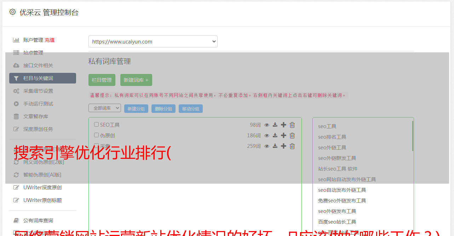
Task: Click the download icon in the 259词 row
Action: (275, 146)
